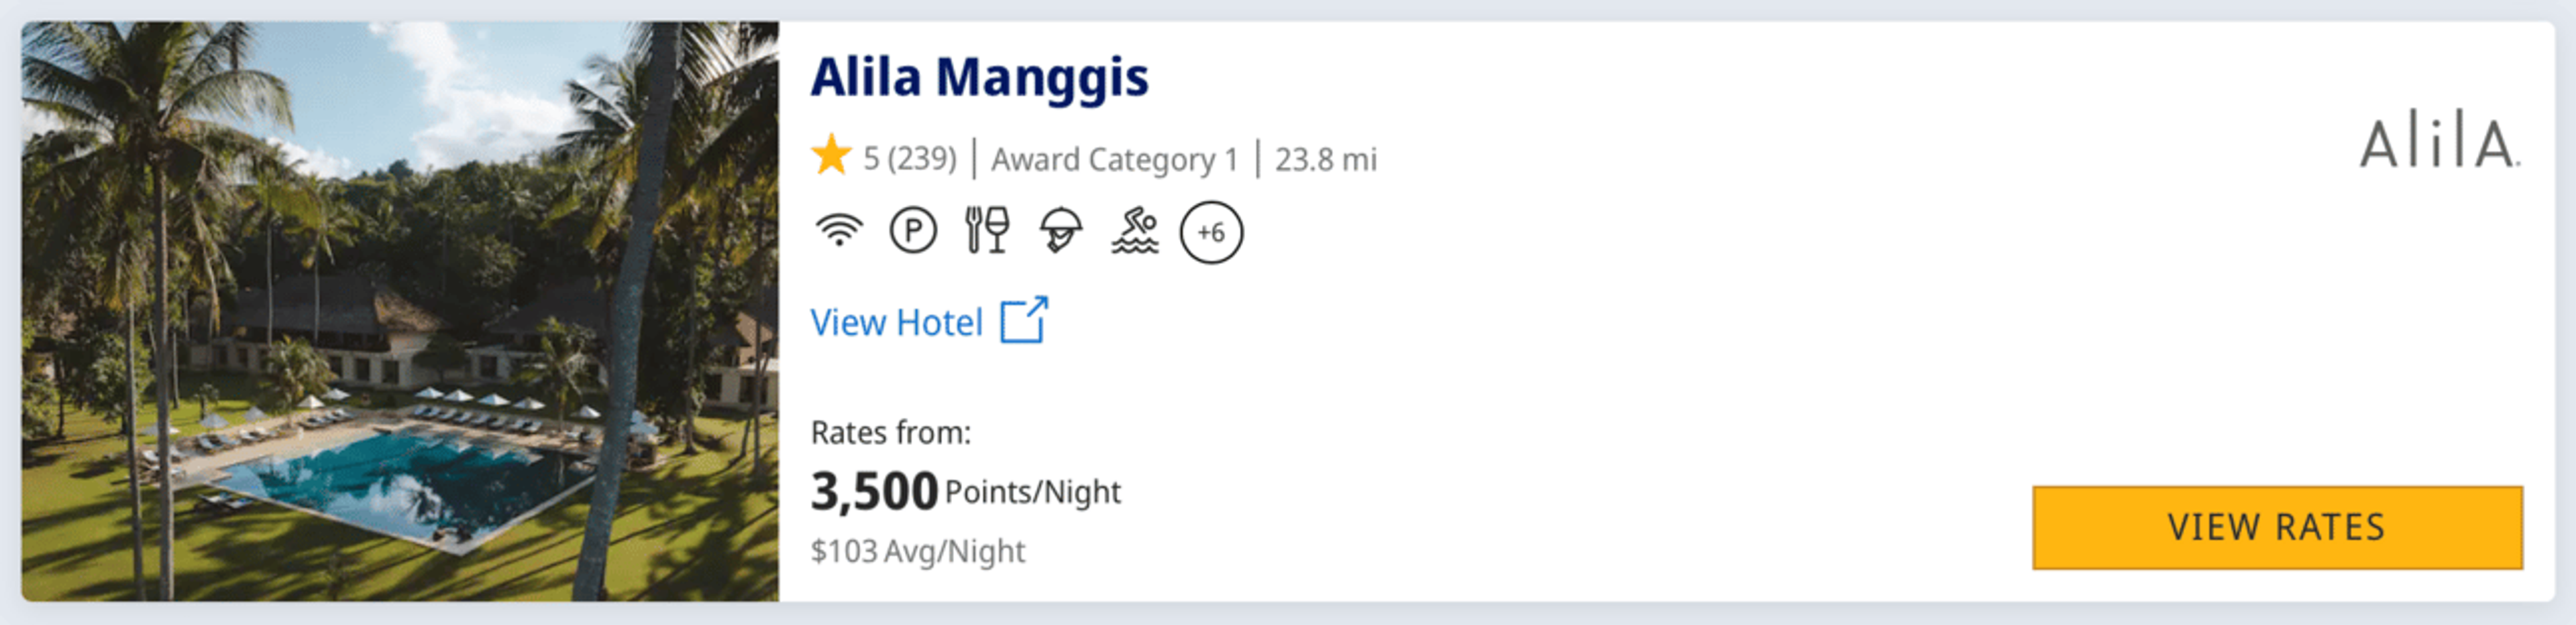Click the Alila brand logo

pos(2440,143)
